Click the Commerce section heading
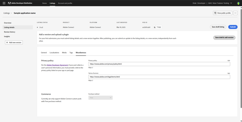The image size is (242, 122). click(46, 94)
